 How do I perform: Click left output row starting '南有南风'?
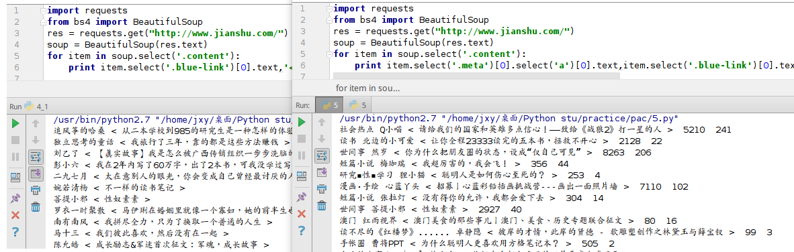click(163, 223)
